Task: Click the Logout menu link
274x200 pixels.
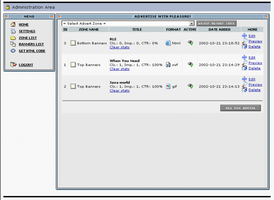Action: [26, 65]
